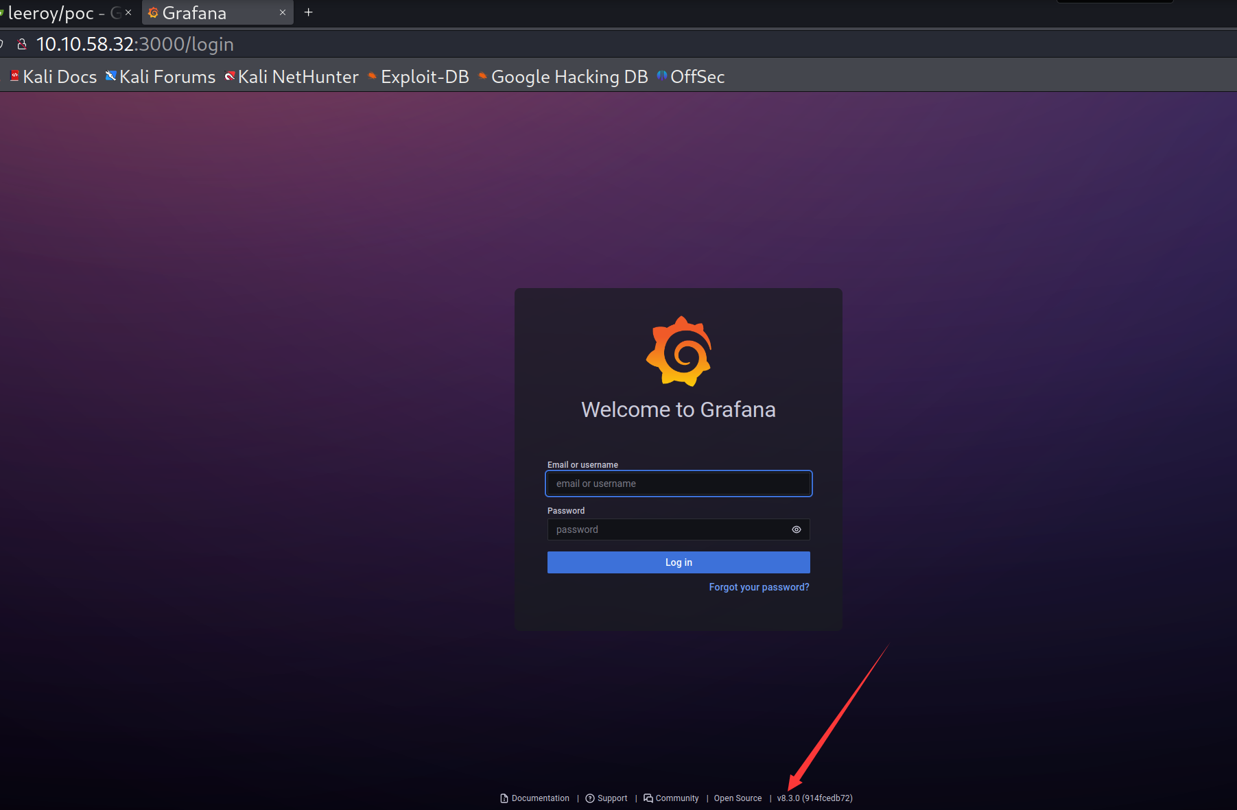This screenshot has width=1237, height=810.
Task: Open the Google Hacking DB bookmark
Action: 563,77
